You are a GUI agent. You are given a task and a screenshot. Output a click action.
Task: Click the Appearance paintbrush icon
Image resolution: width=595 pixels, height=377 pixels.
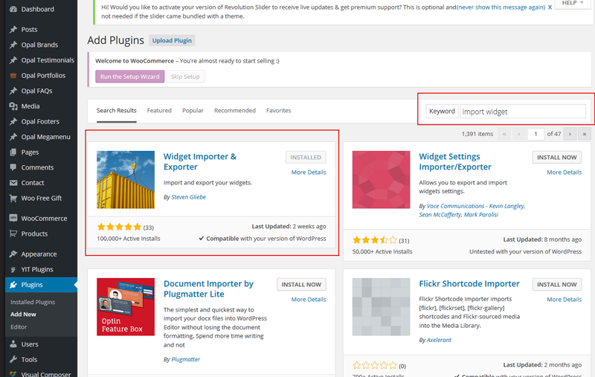13,254
